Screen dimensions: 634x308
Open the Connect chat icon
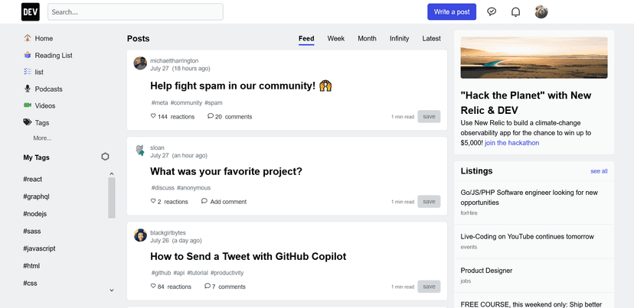492,11
